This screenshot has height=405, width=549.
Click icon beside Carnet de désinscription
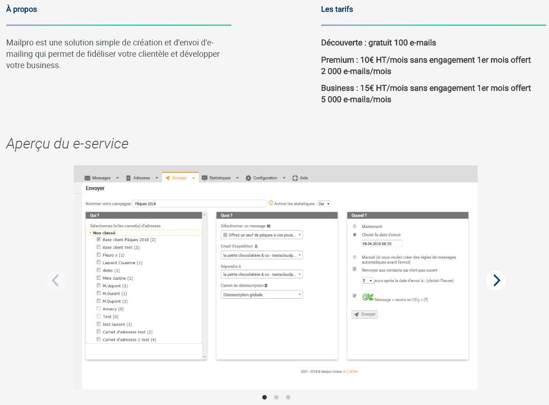click(266, 286)
